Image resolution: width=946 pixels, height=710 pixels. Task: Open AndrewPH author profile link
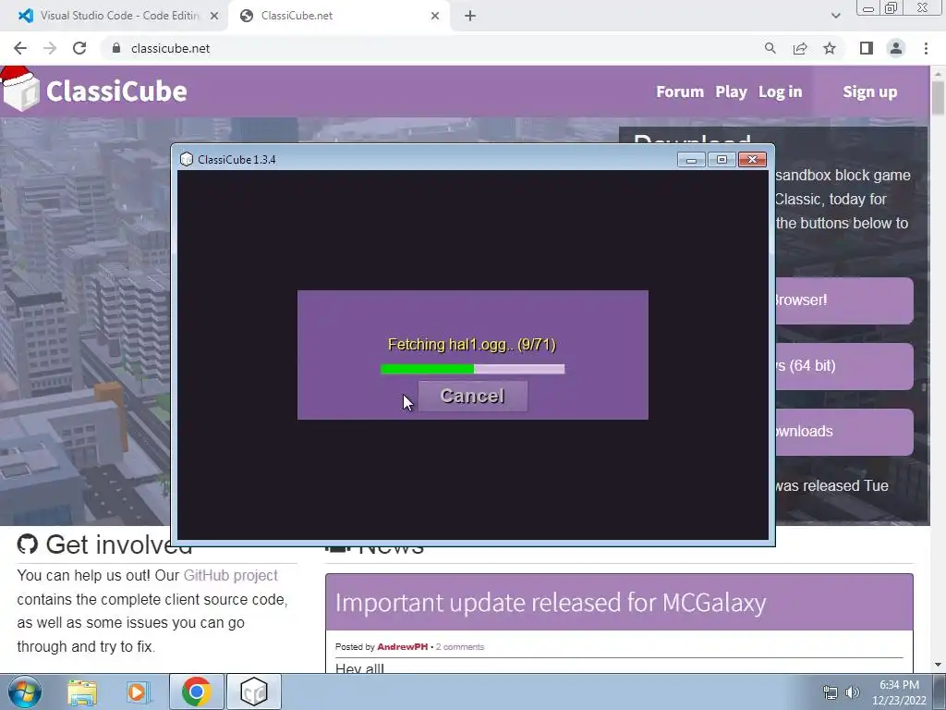click(403, 646)
